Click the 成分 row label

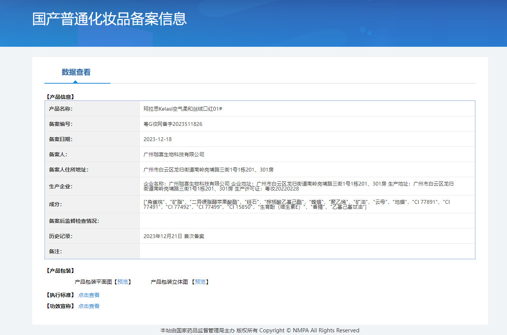click(x=55, y=204)
